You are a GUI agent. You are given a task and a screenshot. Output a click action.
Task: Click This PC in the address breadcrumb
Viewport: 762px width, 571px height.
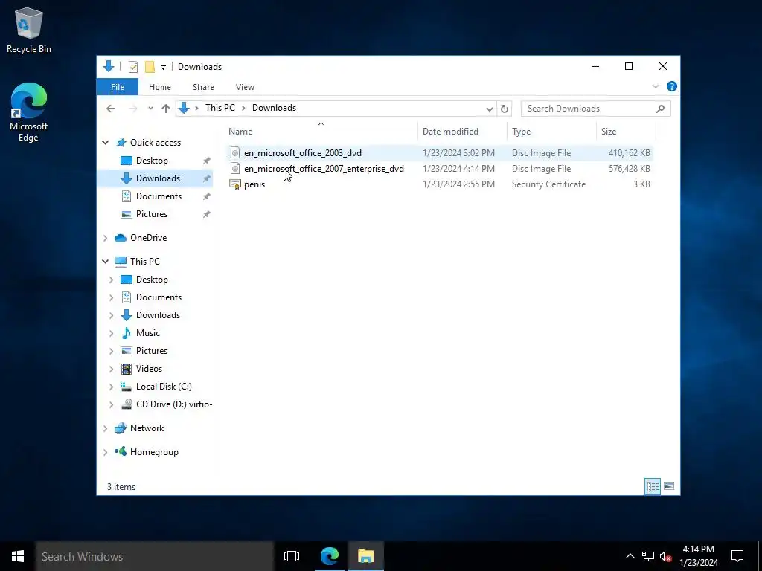(x=220, y=108)
